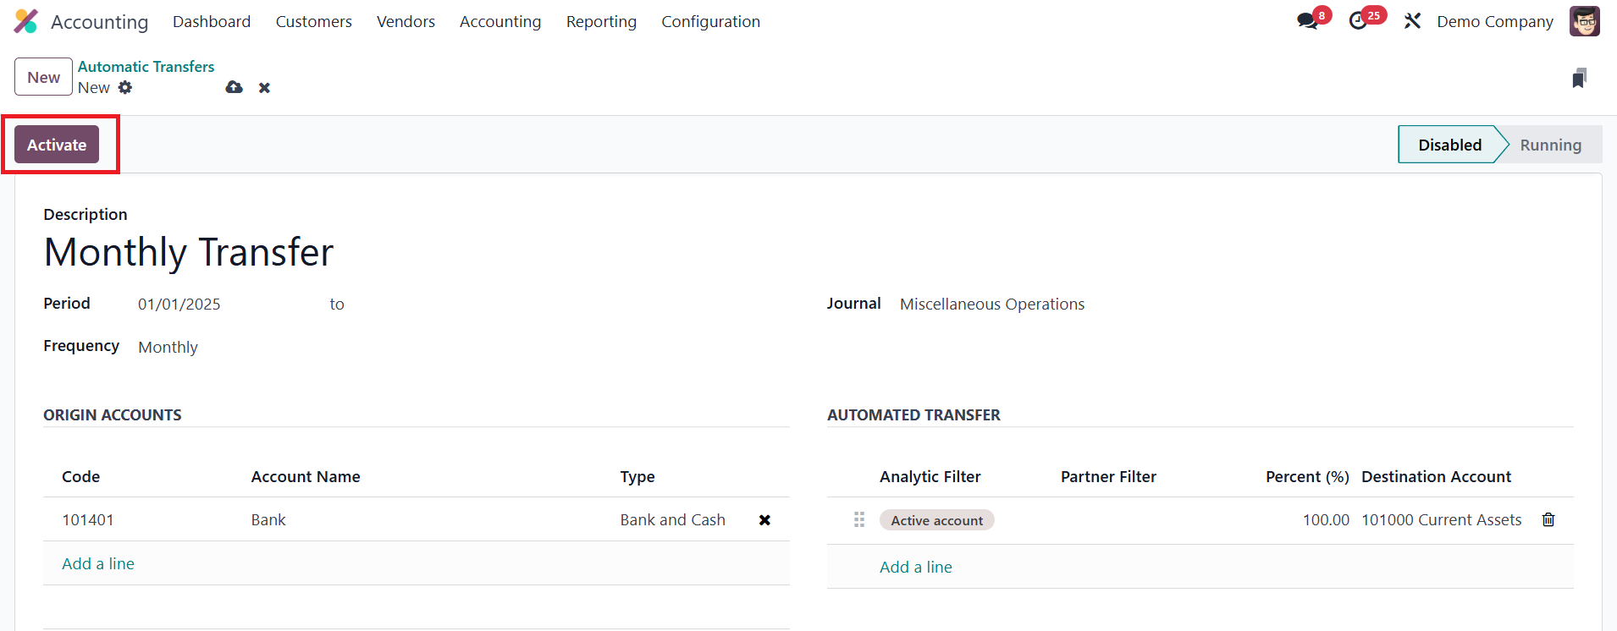Remove the Bank origin account line
Screen dimensions: 1617x631
(x=764, y=520)
